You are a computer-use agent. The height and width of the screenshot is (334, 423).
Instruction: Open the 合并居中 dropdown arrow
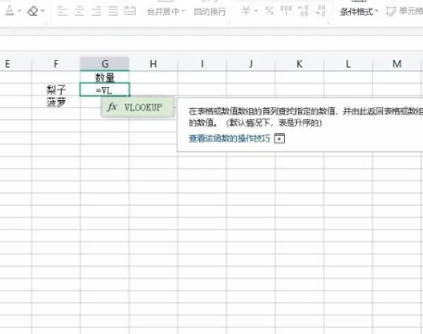(183, 11)
